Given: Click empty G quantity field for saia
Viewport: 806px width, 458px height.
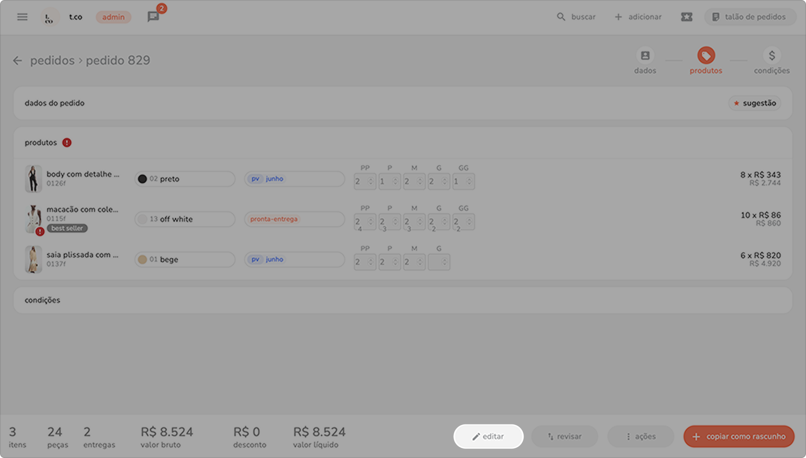Looking at the screenshot, I should coord(438,262).
